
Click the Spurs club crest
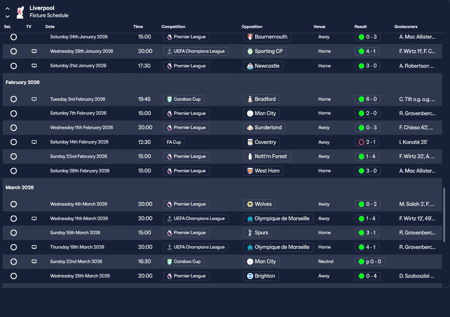click(250, 233)
